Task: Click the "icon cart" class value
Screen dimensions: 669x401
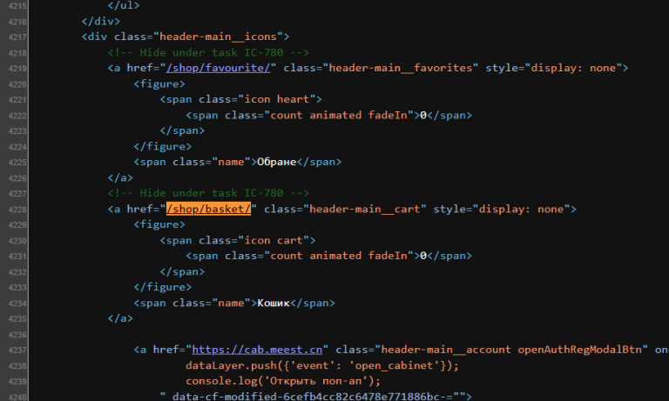Action: (x=274, y=240)
